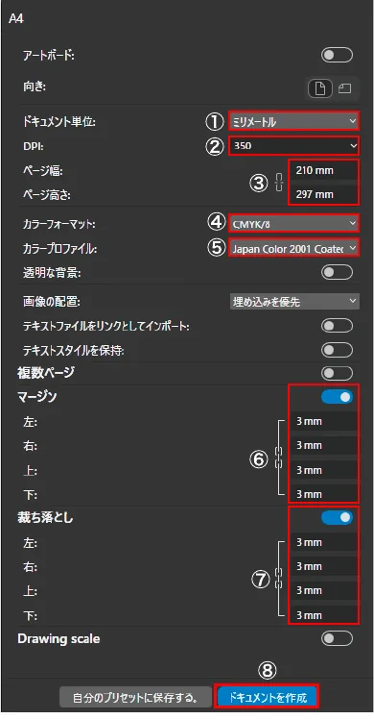This screenshot has width=374, height=719.
Task: Toggle the 透明な背景 switch
Action: pos(337,273)
